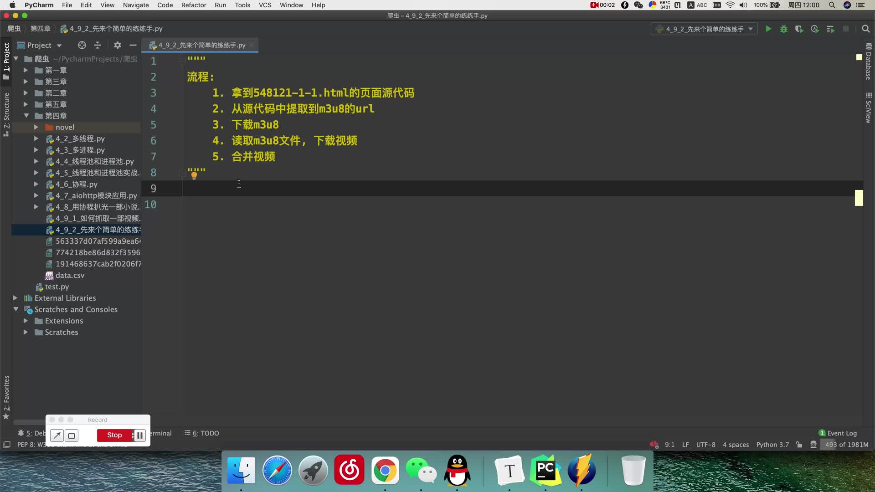The image size is (875, 492).
Task: Toggle the Database tool window
Action: tap(869, 61)
